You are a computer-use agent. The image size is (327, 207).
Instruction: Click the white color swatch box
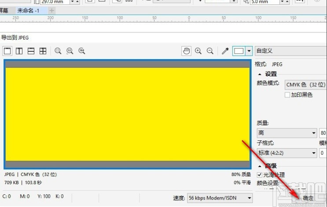[239, 51]
